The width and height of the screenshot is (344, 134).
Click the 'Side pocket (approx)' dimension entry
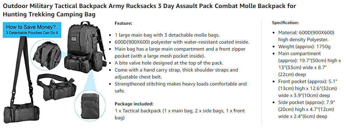(306, 109)
